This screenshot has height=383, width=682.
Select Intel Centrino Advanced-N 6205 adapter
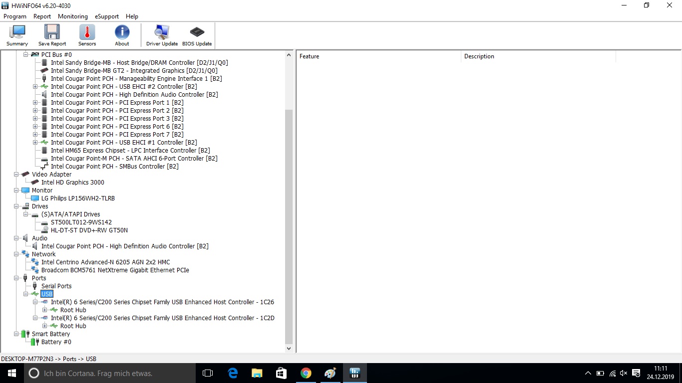click(x=106, y=262)
